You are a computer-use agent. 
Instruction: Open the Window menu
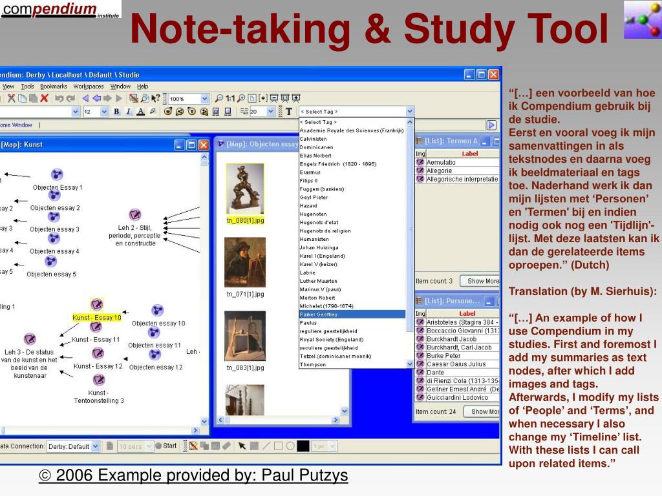click(120, 86)
